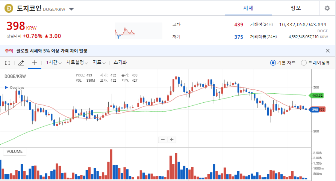Click the 초기화 reset button
Image resolution: width=336 pixels, height=181 pixels.
(120, 62)
